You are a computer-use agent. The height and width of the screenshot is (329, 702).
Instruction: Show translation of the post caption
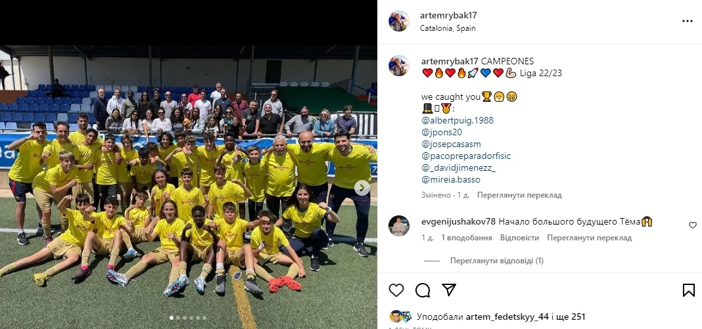tap(519, 195)
